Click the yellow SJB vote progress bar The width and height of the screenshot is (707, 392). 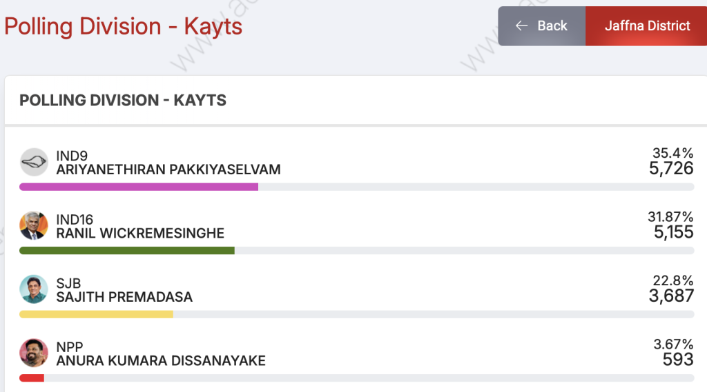[x=96, y=314]
